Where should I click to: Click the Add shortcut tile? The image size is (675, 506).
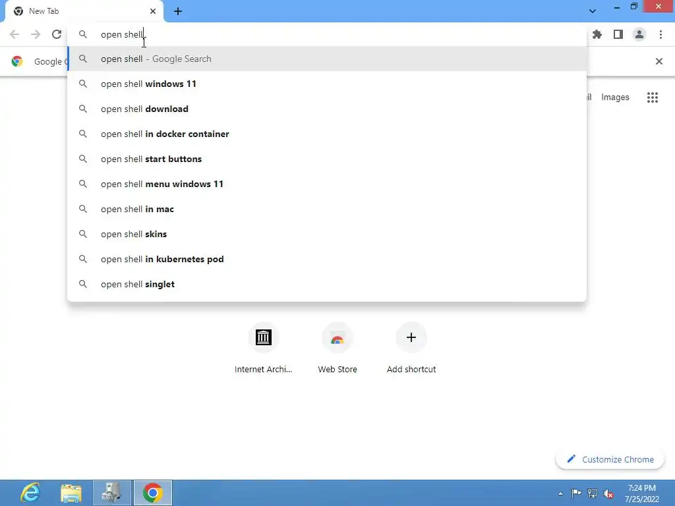[411, 349]
